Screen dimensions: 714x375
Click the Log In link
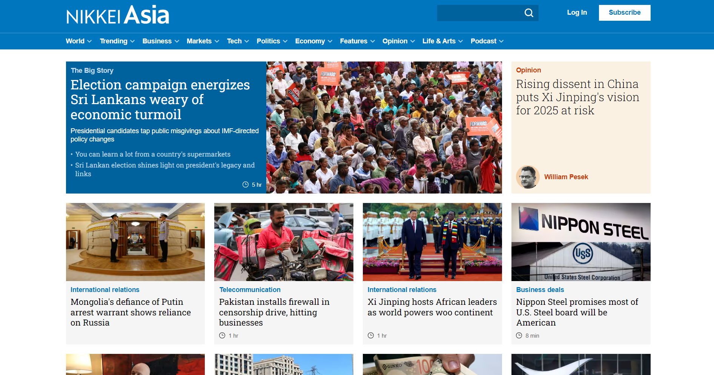click(577, 12)
